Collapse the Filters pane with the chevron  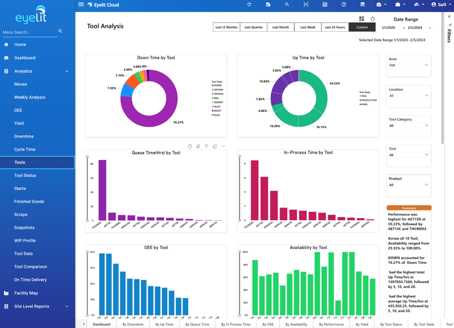pyautogui.click(x=450, y=16)
